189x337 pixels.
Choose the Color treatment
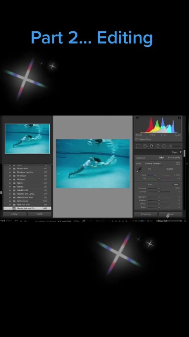tap(161, 158)
